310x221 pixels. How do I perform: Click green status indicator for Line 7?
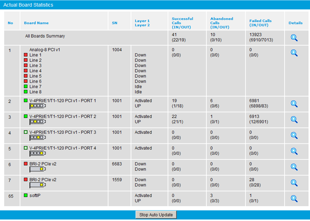(x=26, y=87)
